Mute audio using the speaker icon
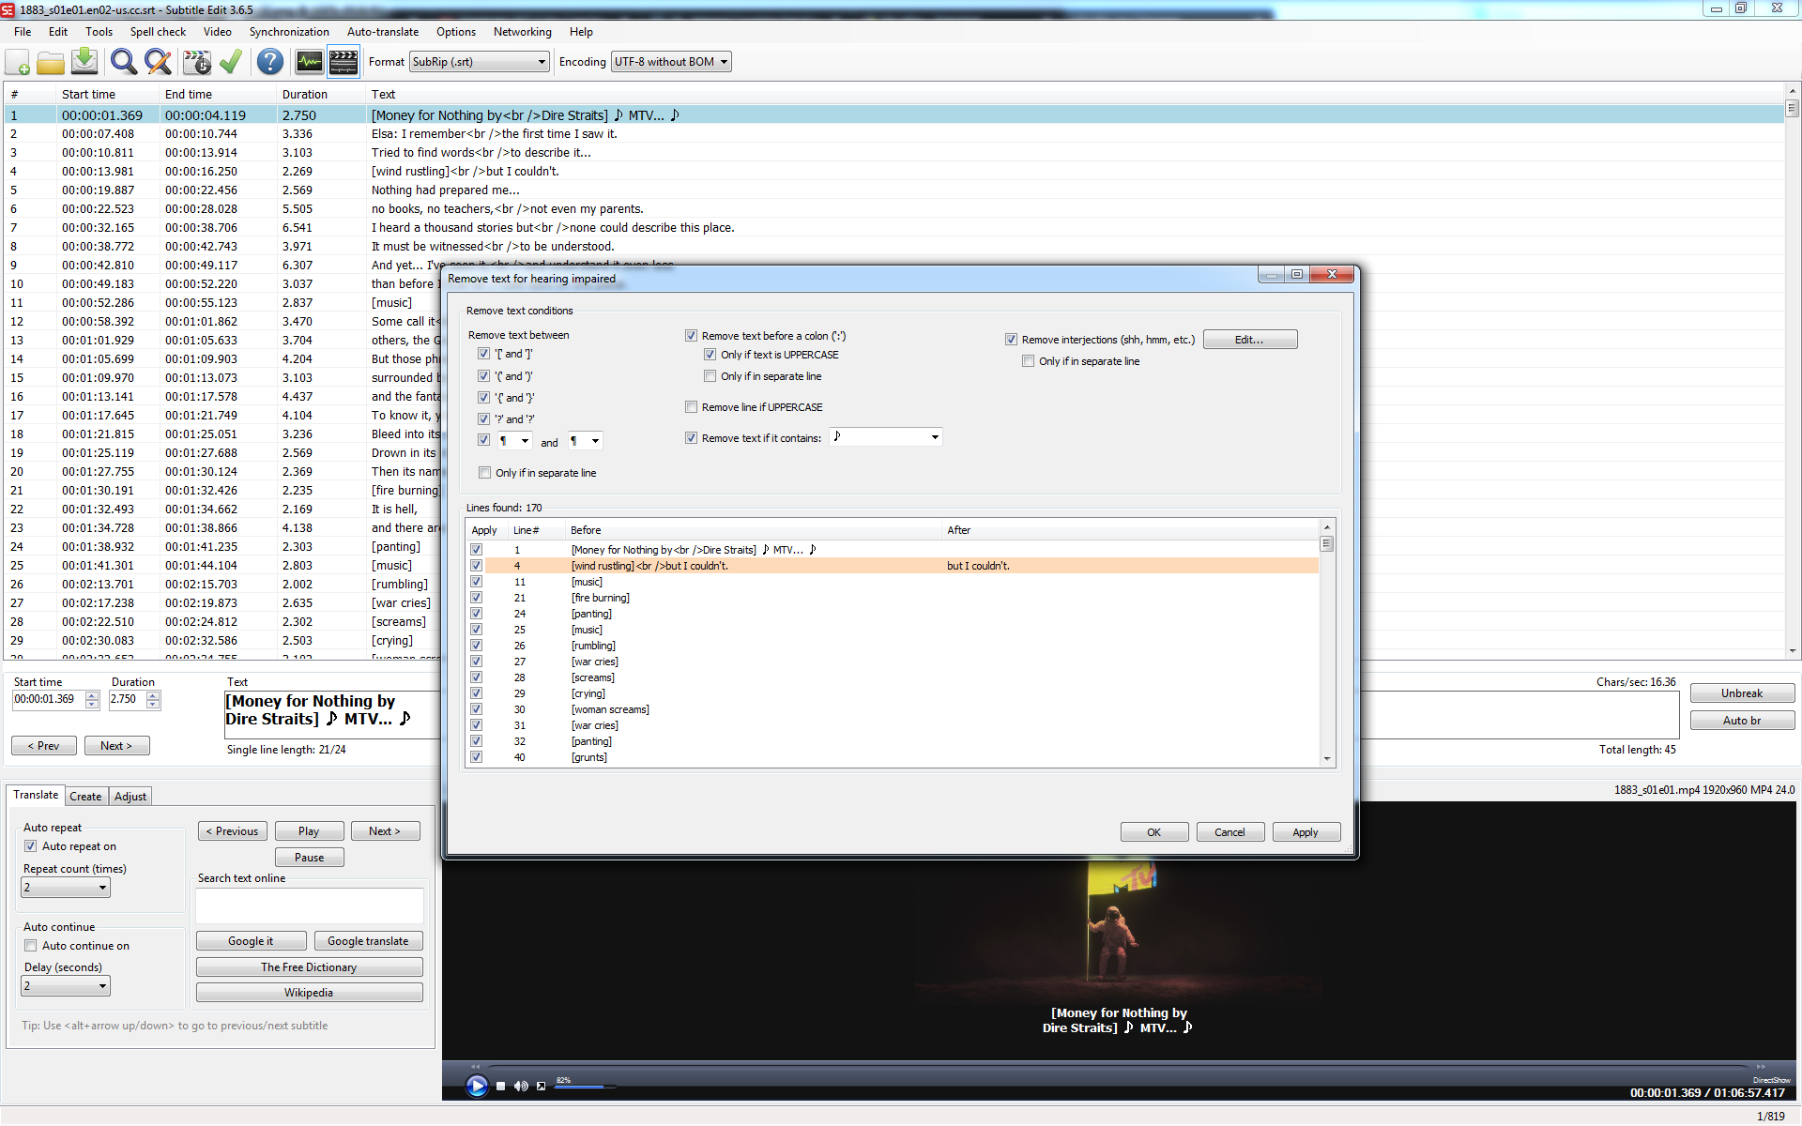1802x1126 pixels. pyautogui.click(x=521, y=1087)
